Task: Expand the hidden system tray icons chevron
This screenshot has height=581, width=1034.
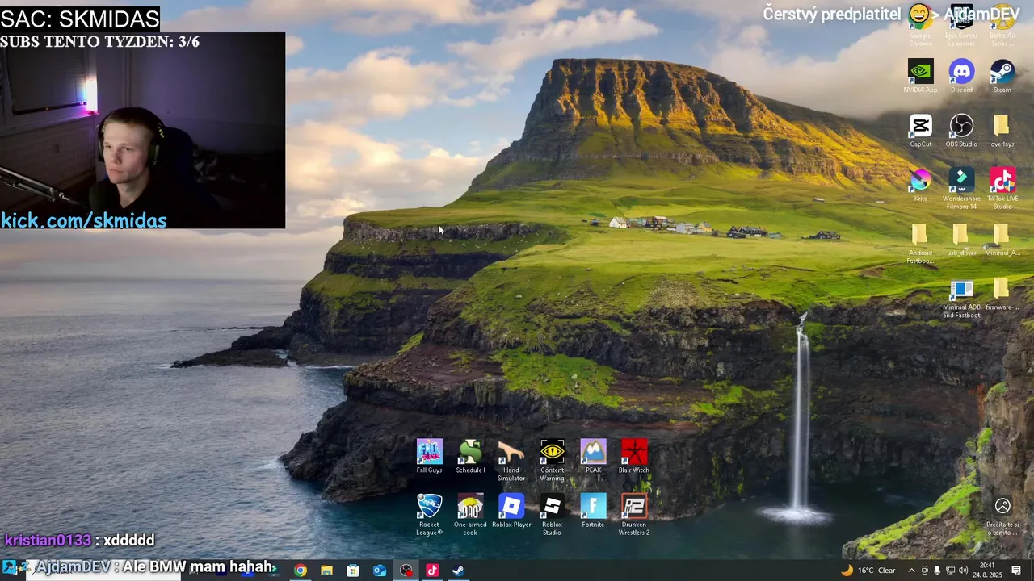Action: (x=912, y=571)
